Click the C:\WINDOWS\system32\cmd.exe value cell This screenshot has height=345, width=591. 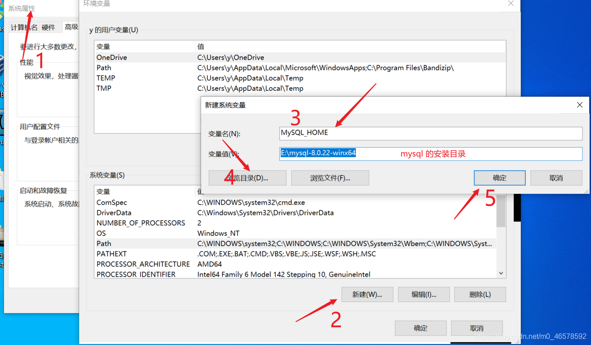[x=251, y=202]
